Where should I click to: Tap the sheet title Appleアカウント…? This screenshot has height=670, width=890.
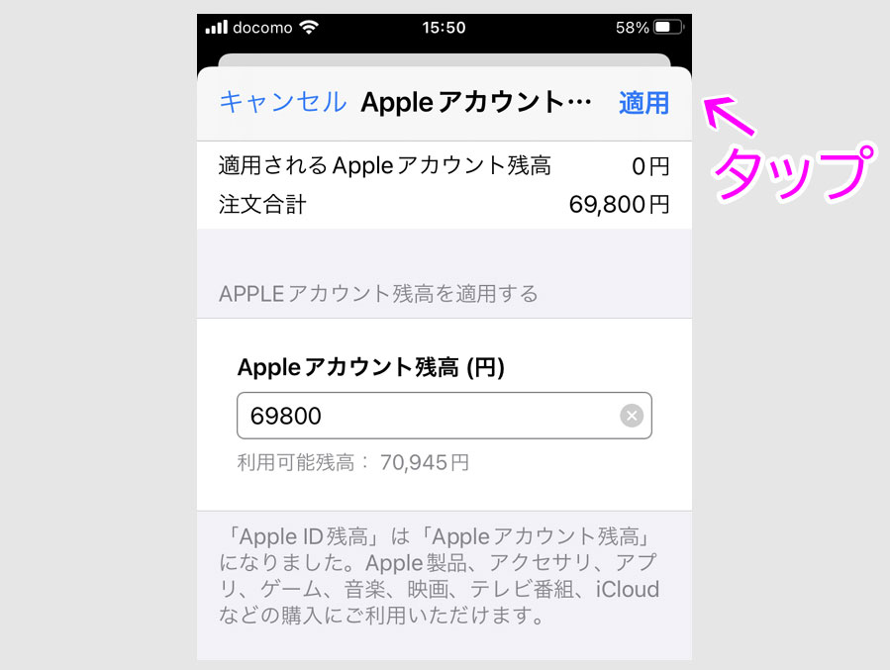pos(476,103)
